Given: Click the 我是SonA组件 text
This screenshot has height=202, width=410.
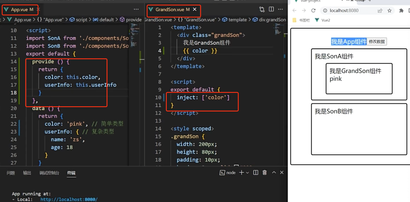Looking at the screenshot, I should [334, 56].
